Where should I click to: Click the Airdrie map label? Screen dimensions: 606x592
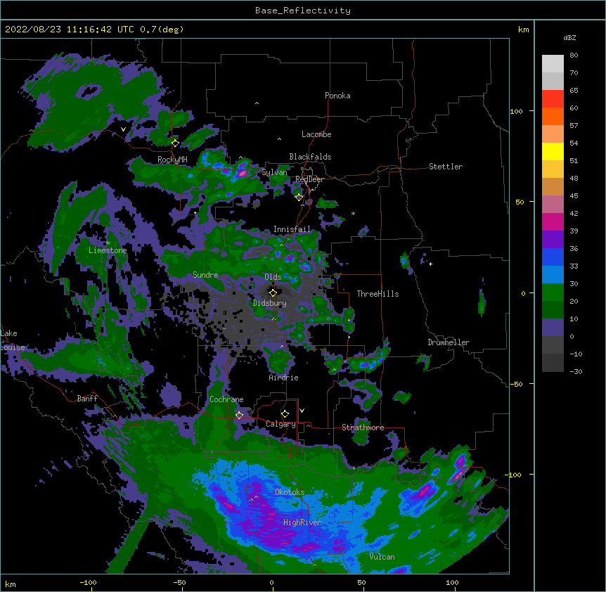click(x=284, y=378)
